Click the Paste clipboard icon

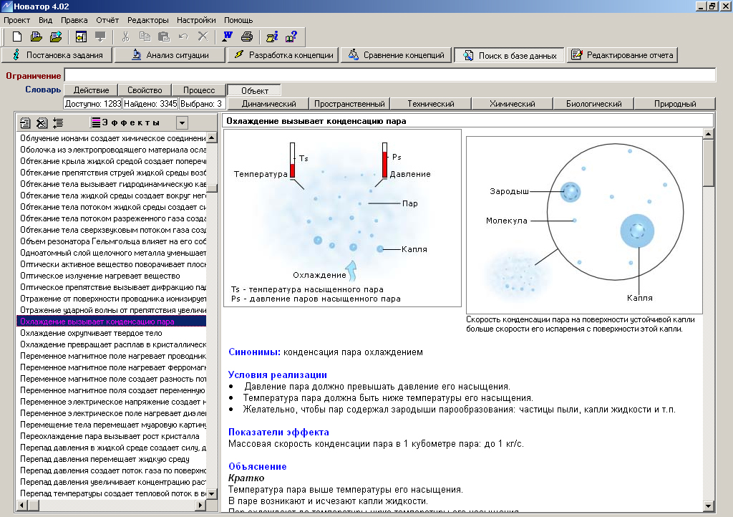click(164, 37)
